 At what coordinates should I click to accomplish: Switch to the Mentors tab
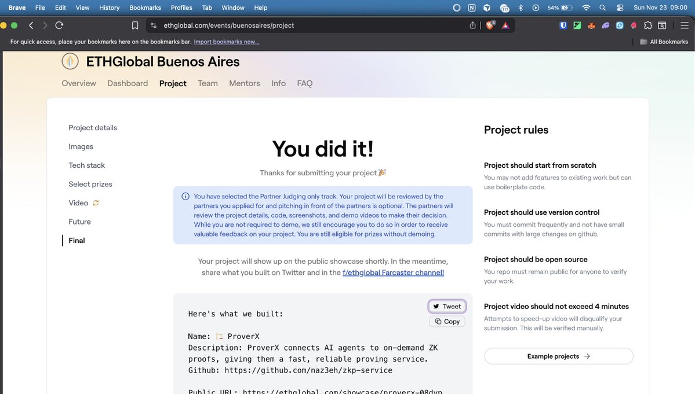pyautogui.click(x=244, y=83)
